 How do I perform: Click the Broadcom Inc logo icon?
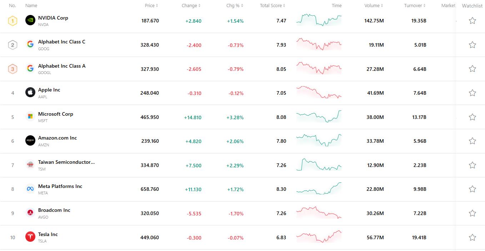point(30,213)
